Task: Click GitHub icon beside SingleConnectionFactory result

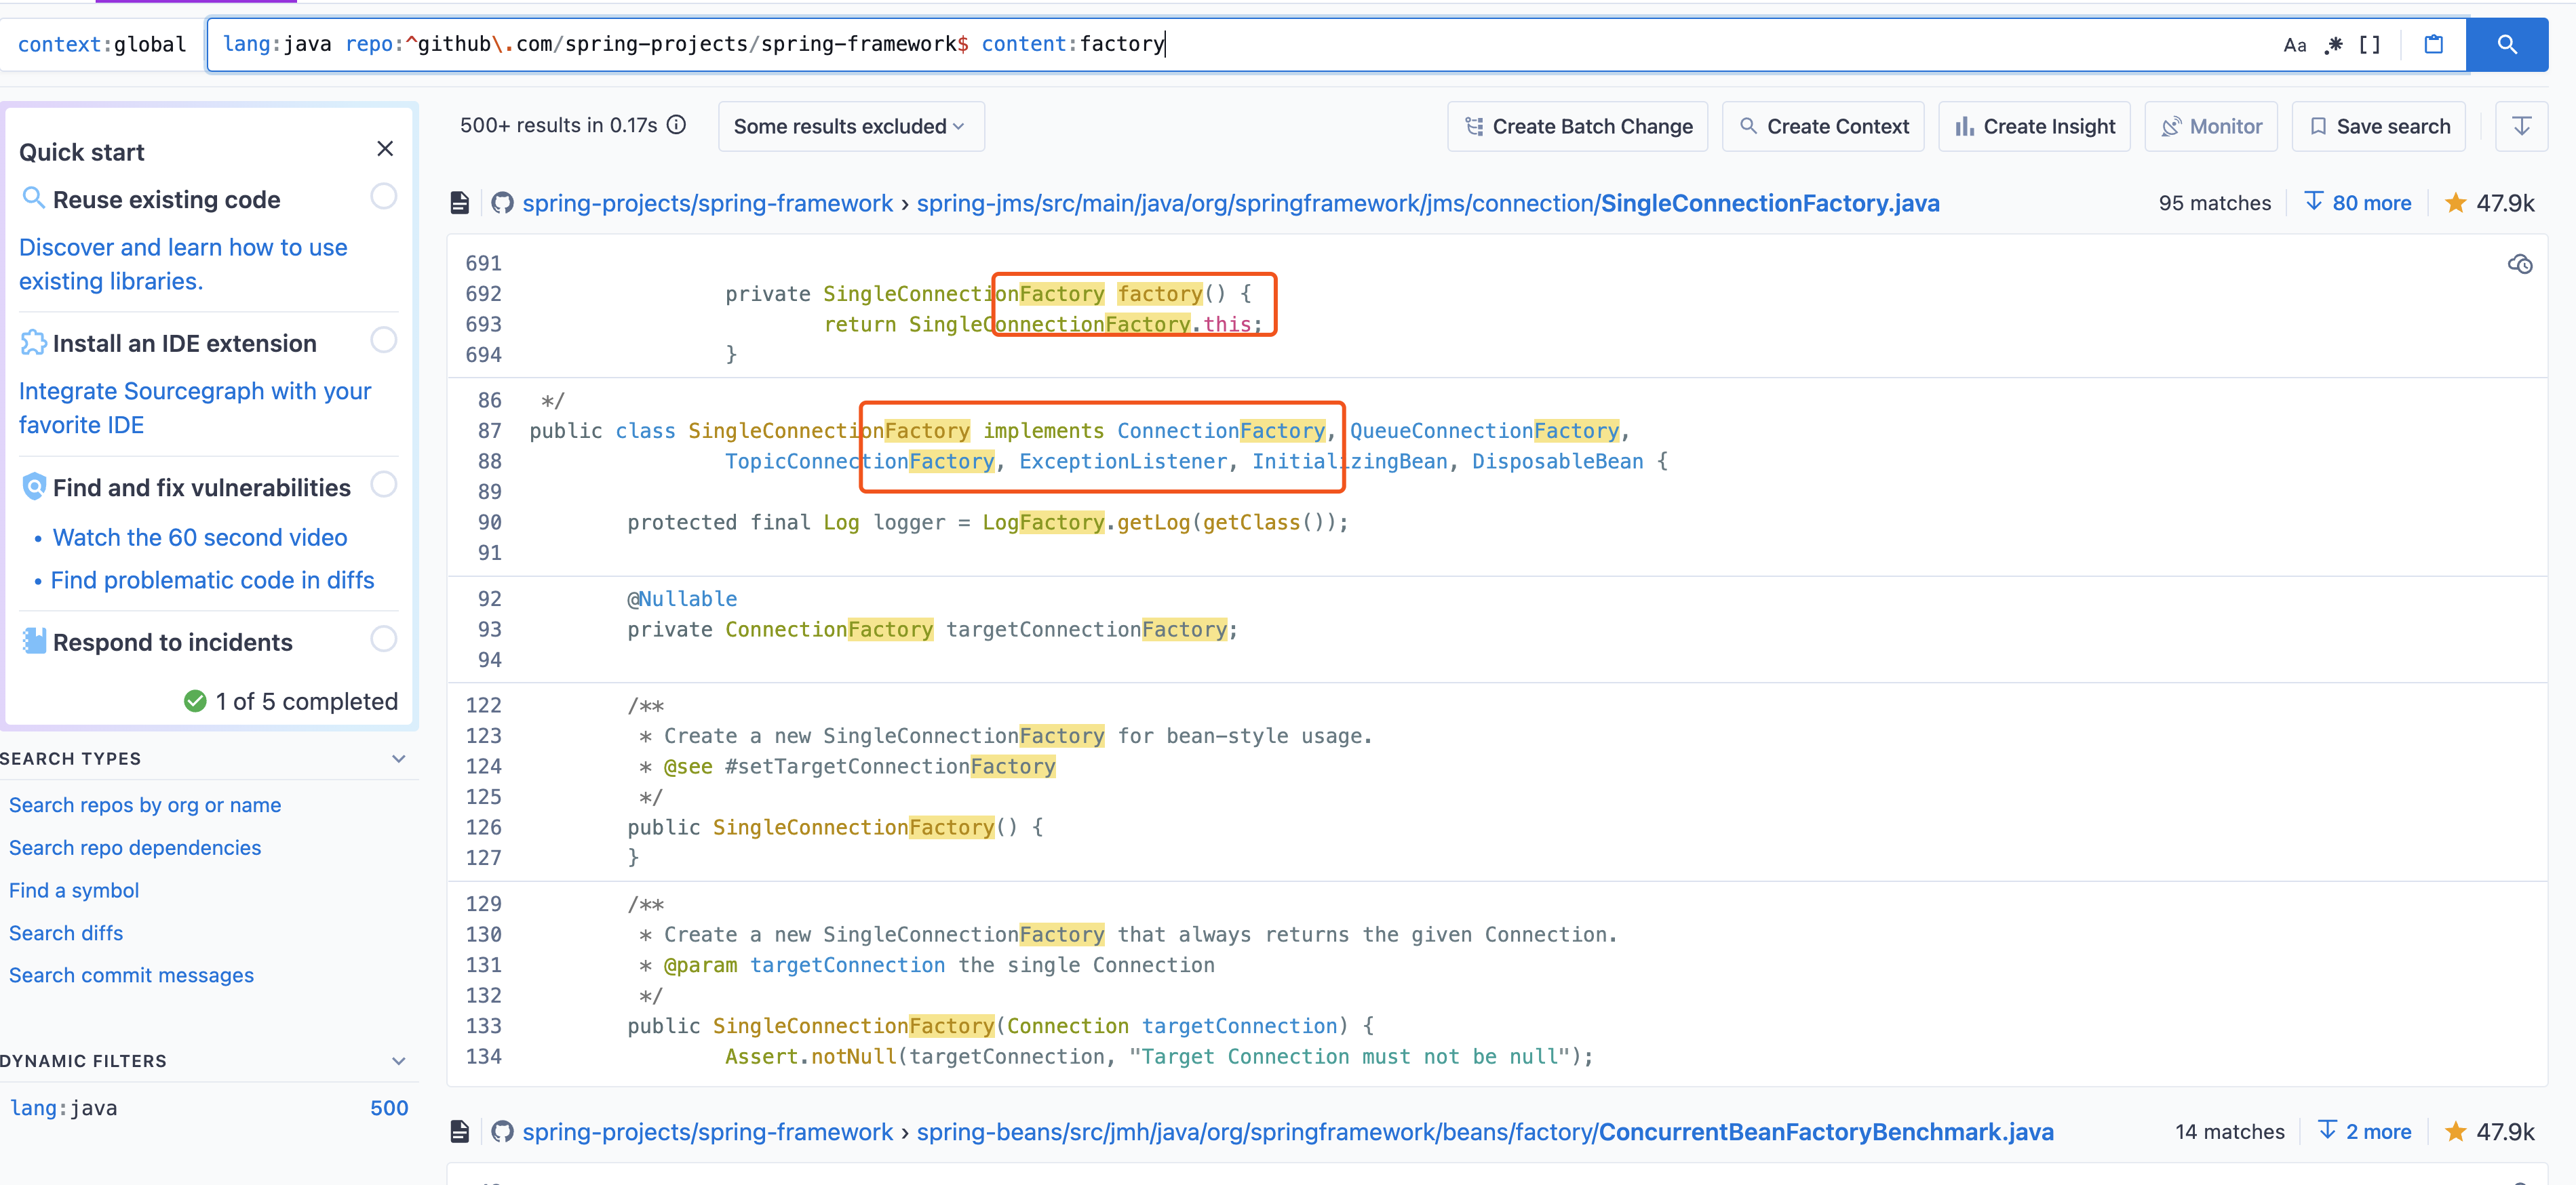Action: [x=502, y=204]
